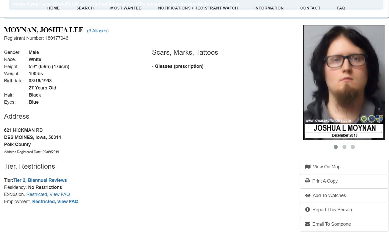Click the weight value 190lbs

36,74
